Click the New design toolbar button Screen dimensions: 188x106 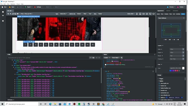[x=4, y=7]
